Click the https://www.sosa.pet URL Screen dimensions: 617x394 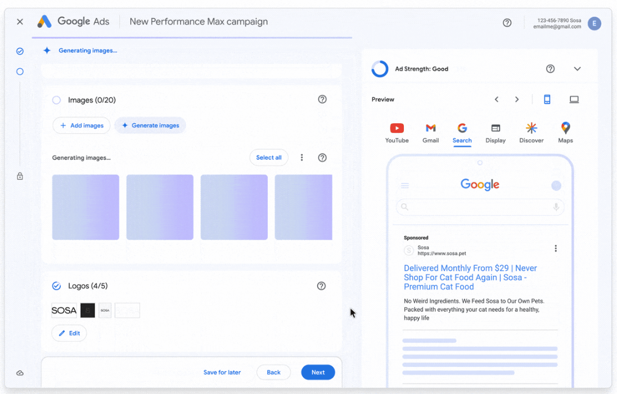[x=442, y=253]
